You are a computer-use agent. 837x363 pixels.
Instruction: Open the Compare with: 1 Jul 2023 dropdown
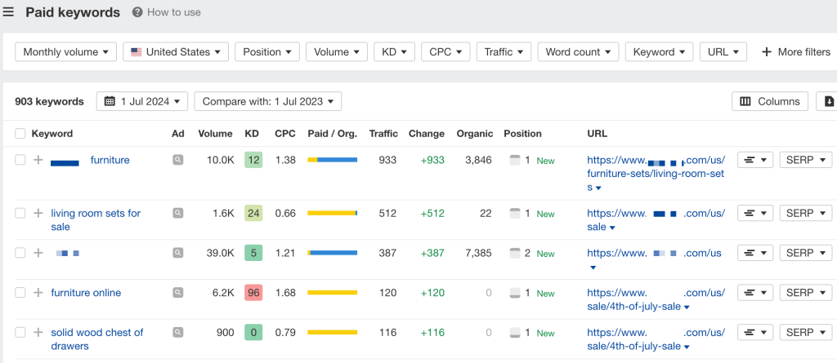coord(267,101)
